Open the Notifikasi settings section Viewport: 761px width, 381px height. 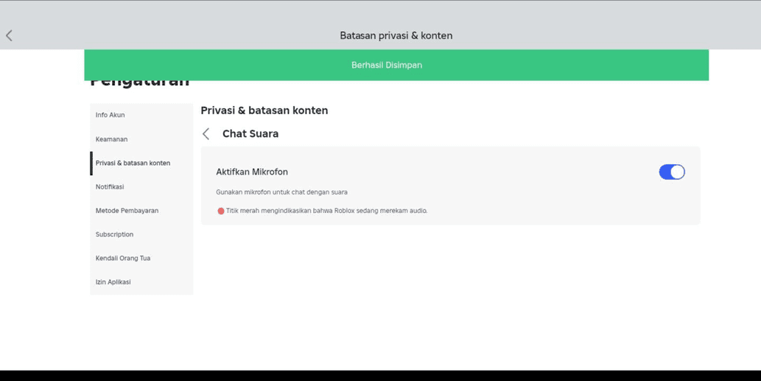tap(110, 186)
